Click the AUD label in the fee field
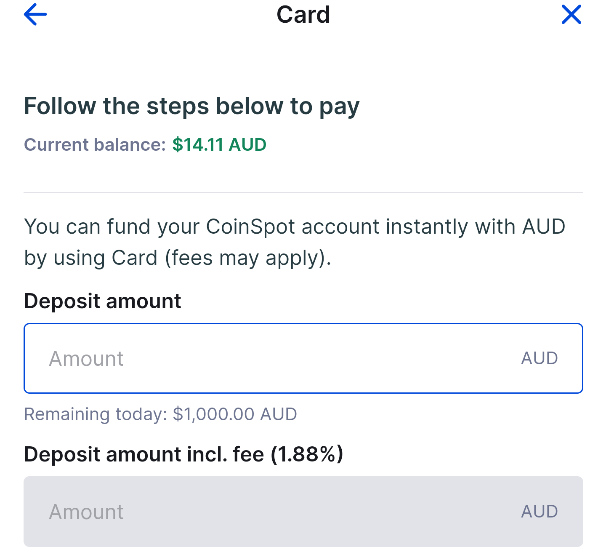The image size is (606, 552). point(540,512)
